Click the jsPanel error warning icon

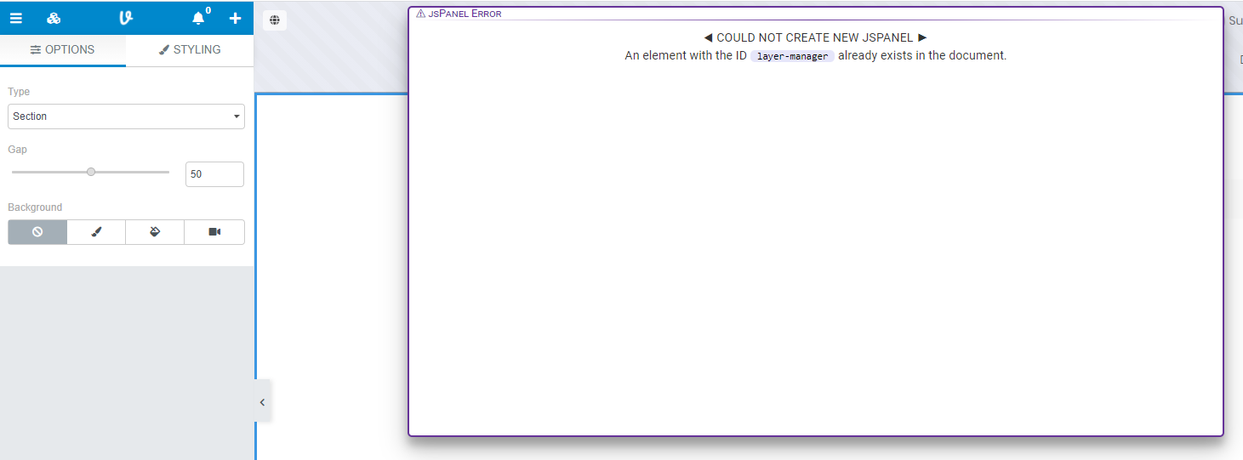tap(420, 14)
